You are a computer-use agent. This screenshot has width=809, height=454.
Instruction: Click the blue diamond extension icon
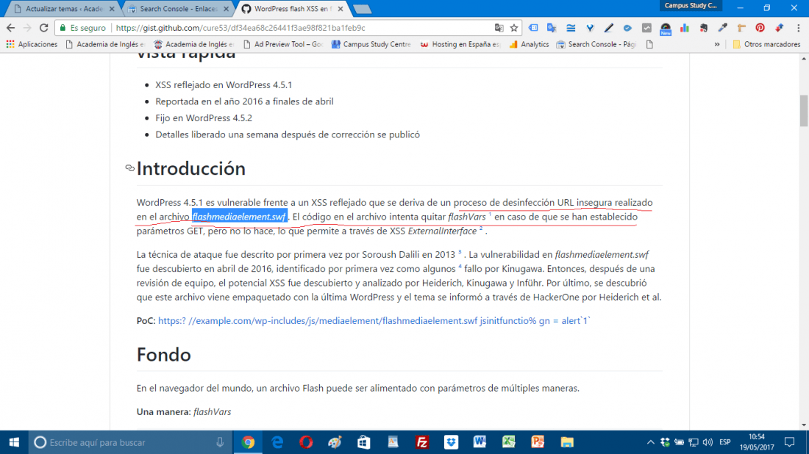(590, 28)
